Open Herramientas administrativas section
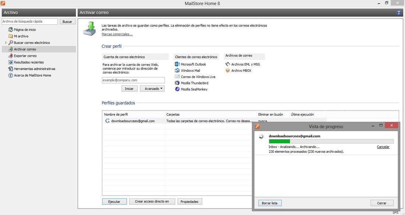405x215 pixels. pyautogui.click(x=35, y=69)
